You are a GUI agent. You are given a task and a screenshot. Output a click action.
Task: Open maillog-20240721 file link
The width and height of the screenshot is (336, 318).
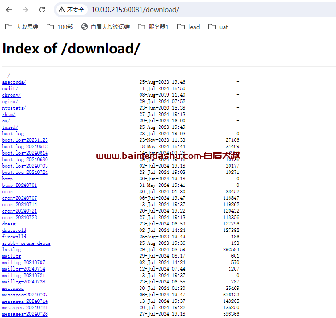(24, 275)
